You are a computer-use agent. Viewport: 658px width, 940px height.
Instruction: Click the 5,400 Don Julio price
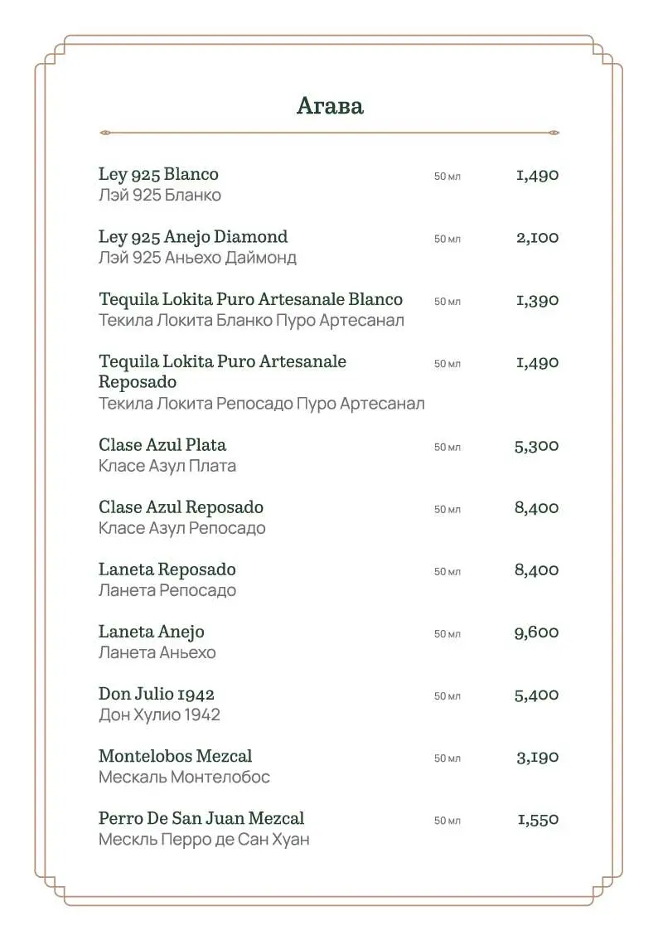coord(536,695)
